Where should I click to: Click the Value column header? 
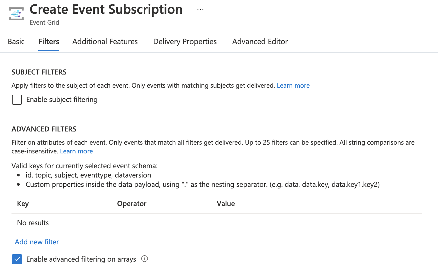(226, 204)
